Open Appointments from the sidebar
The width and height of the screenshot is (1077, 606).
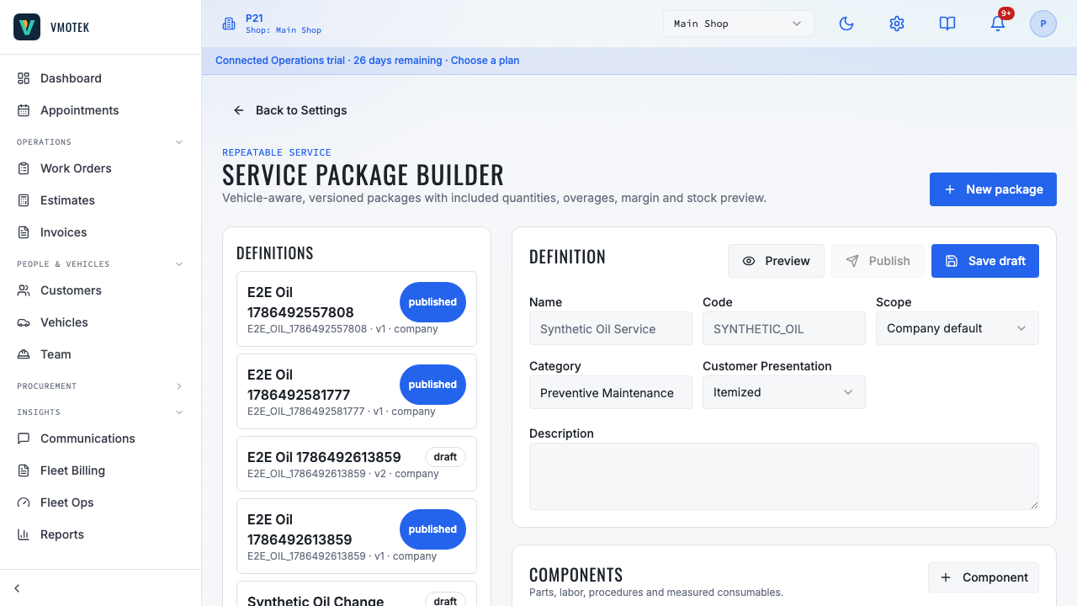click(x=101, y=110)
